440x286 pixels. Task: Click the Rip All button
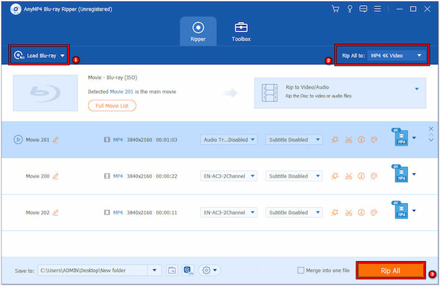coord(391,271)
